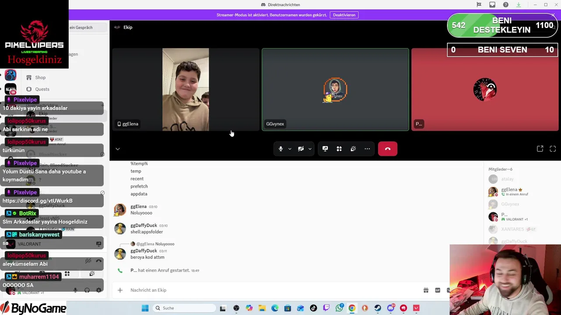The height and width of the screenshot is (315, 561).
Task: Click the ggElena username on the 03:10 message
Action: coord(138,206)
